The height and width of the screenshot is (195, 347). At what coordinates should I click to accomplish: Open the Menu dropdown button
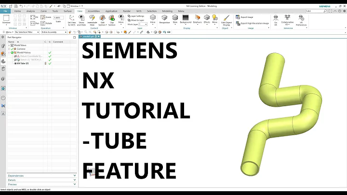click(x=8, y=32)
